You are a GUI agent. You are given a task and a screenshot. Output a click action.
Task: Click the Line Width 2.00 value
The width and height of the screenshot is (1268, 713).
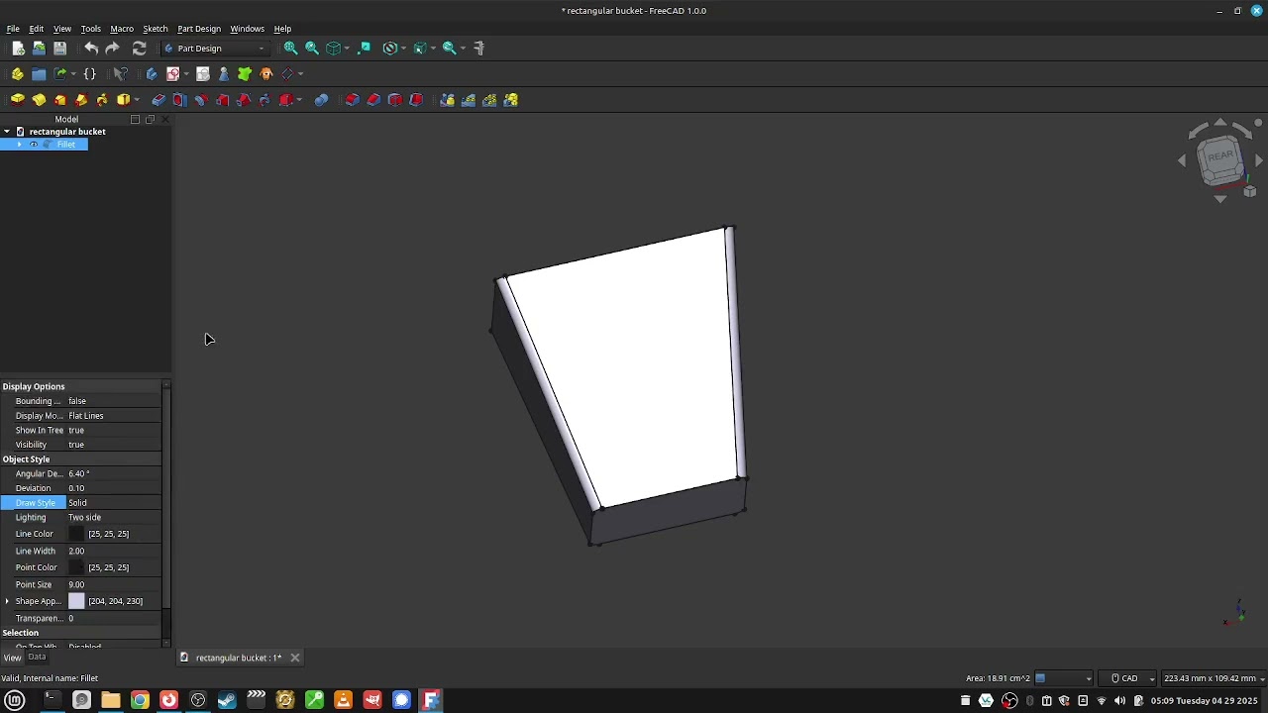click(113, 552)
